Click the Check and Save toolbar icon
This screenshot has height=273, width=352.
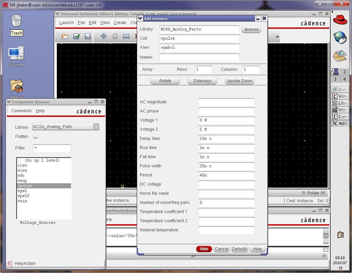click(x=76, y=36)
